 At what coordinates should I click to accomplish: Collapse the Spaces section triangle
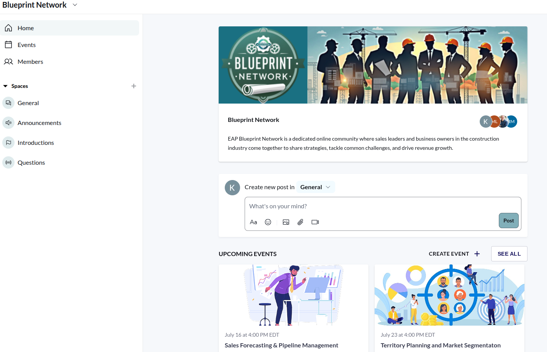pyautogui.click(x=5, y=86)
